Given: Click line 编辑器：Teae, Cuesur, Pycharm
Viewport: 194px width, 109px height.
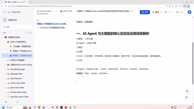Looking at the screenshot, I should [x=92, y=73].
